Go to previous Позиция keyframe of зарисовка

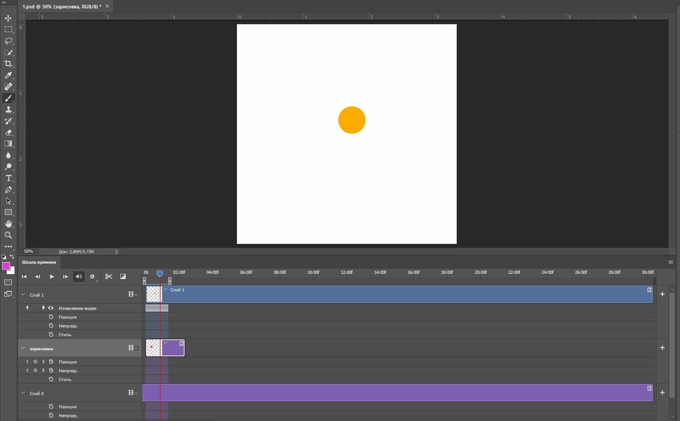(27, 362)
